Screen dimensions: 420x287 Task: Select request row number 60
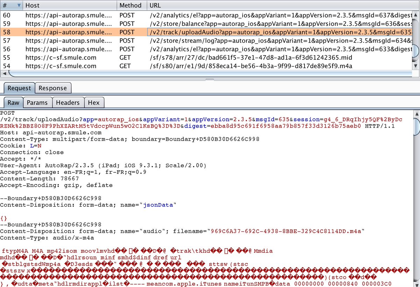coord(206,15)
